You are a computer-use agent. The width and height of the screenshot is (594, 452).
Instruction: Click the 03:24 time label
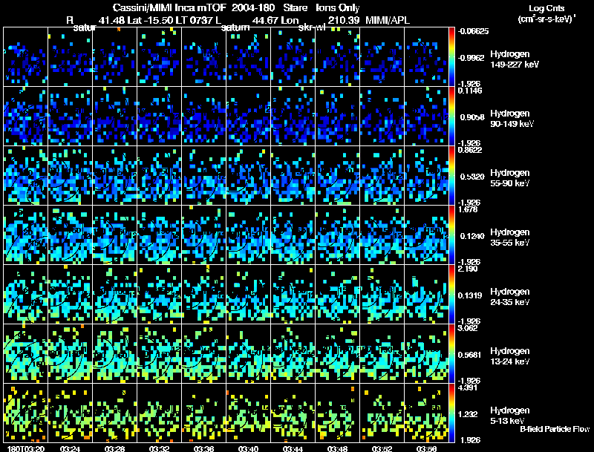coord(70,449)
